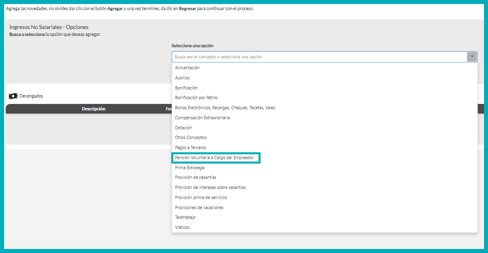Click the Descripción column header

click(x=94, y=109)
